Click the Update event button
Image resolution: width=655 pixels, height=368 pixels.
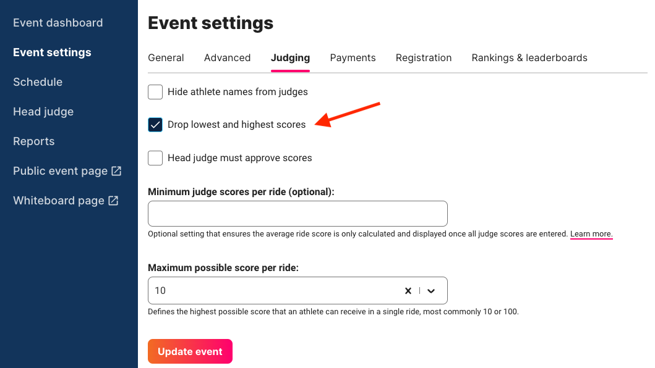(x=190, y=351)
